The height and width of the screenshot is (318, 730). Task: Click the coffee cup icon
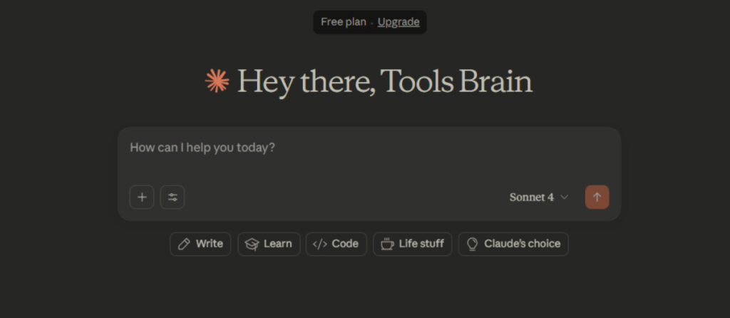coord(387,244)
